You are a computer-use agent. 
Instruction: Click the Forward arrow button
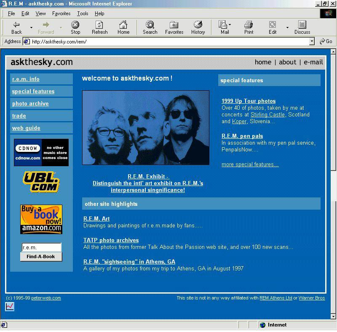click(46, 27)
